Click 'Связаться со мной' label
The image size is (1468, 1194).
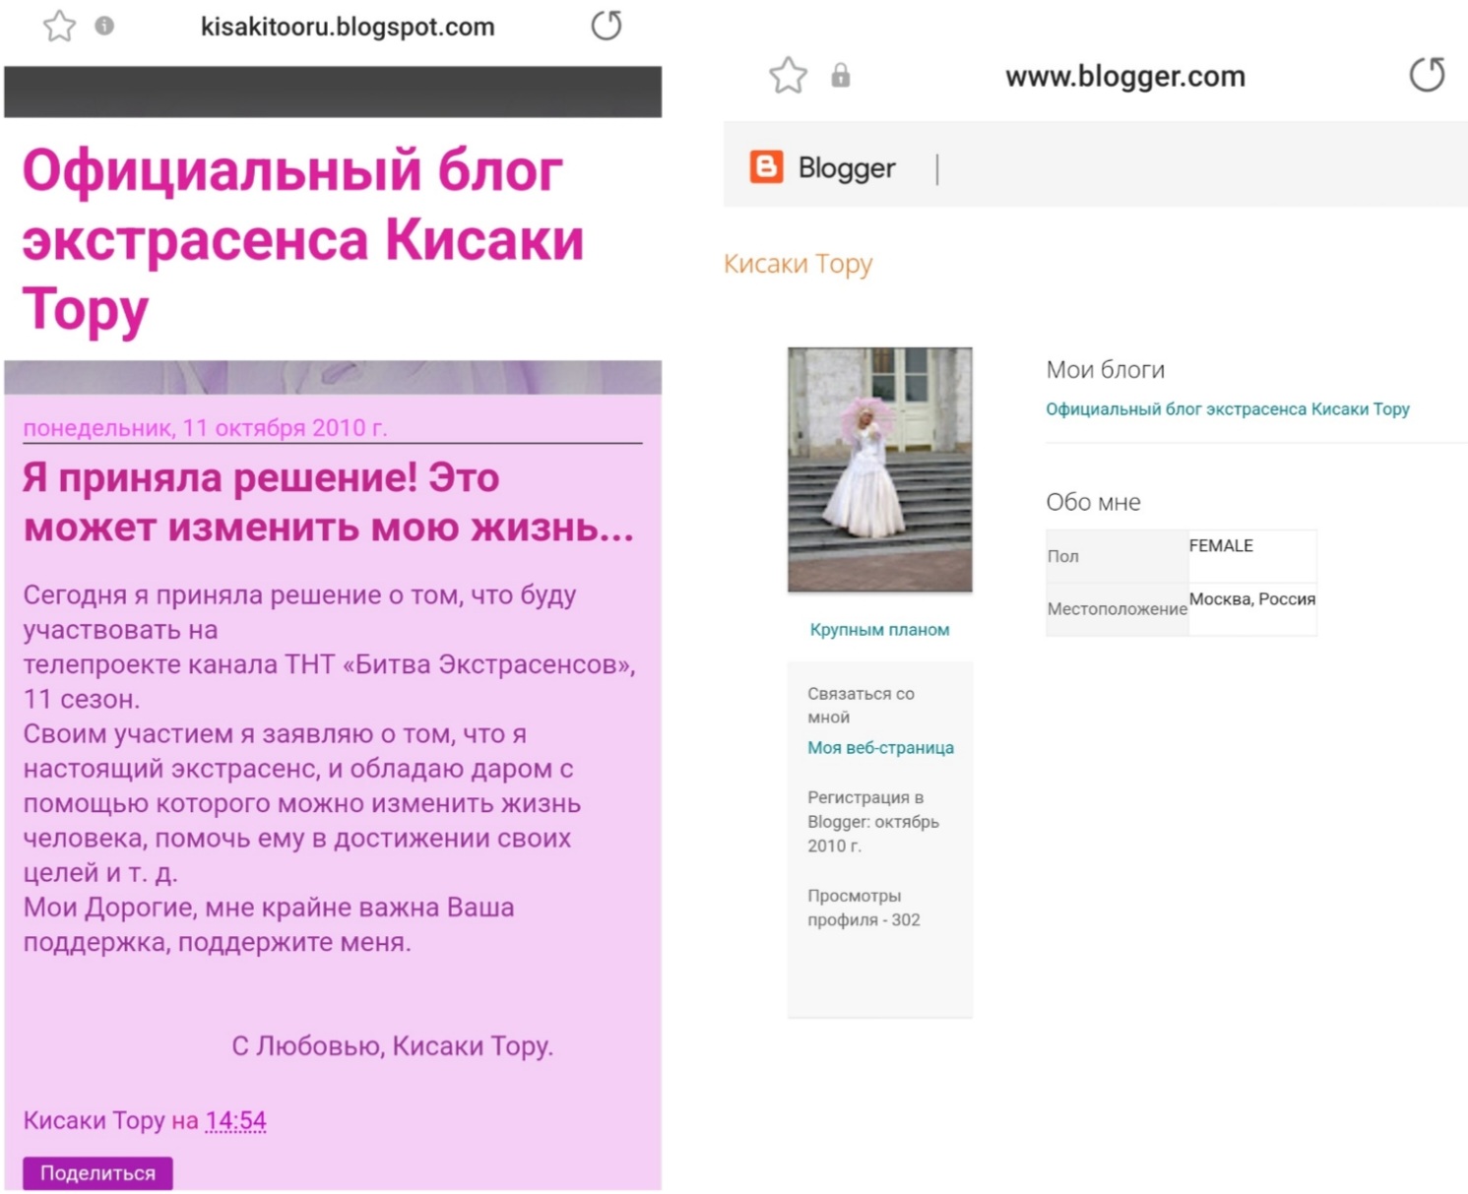(862, 705)
